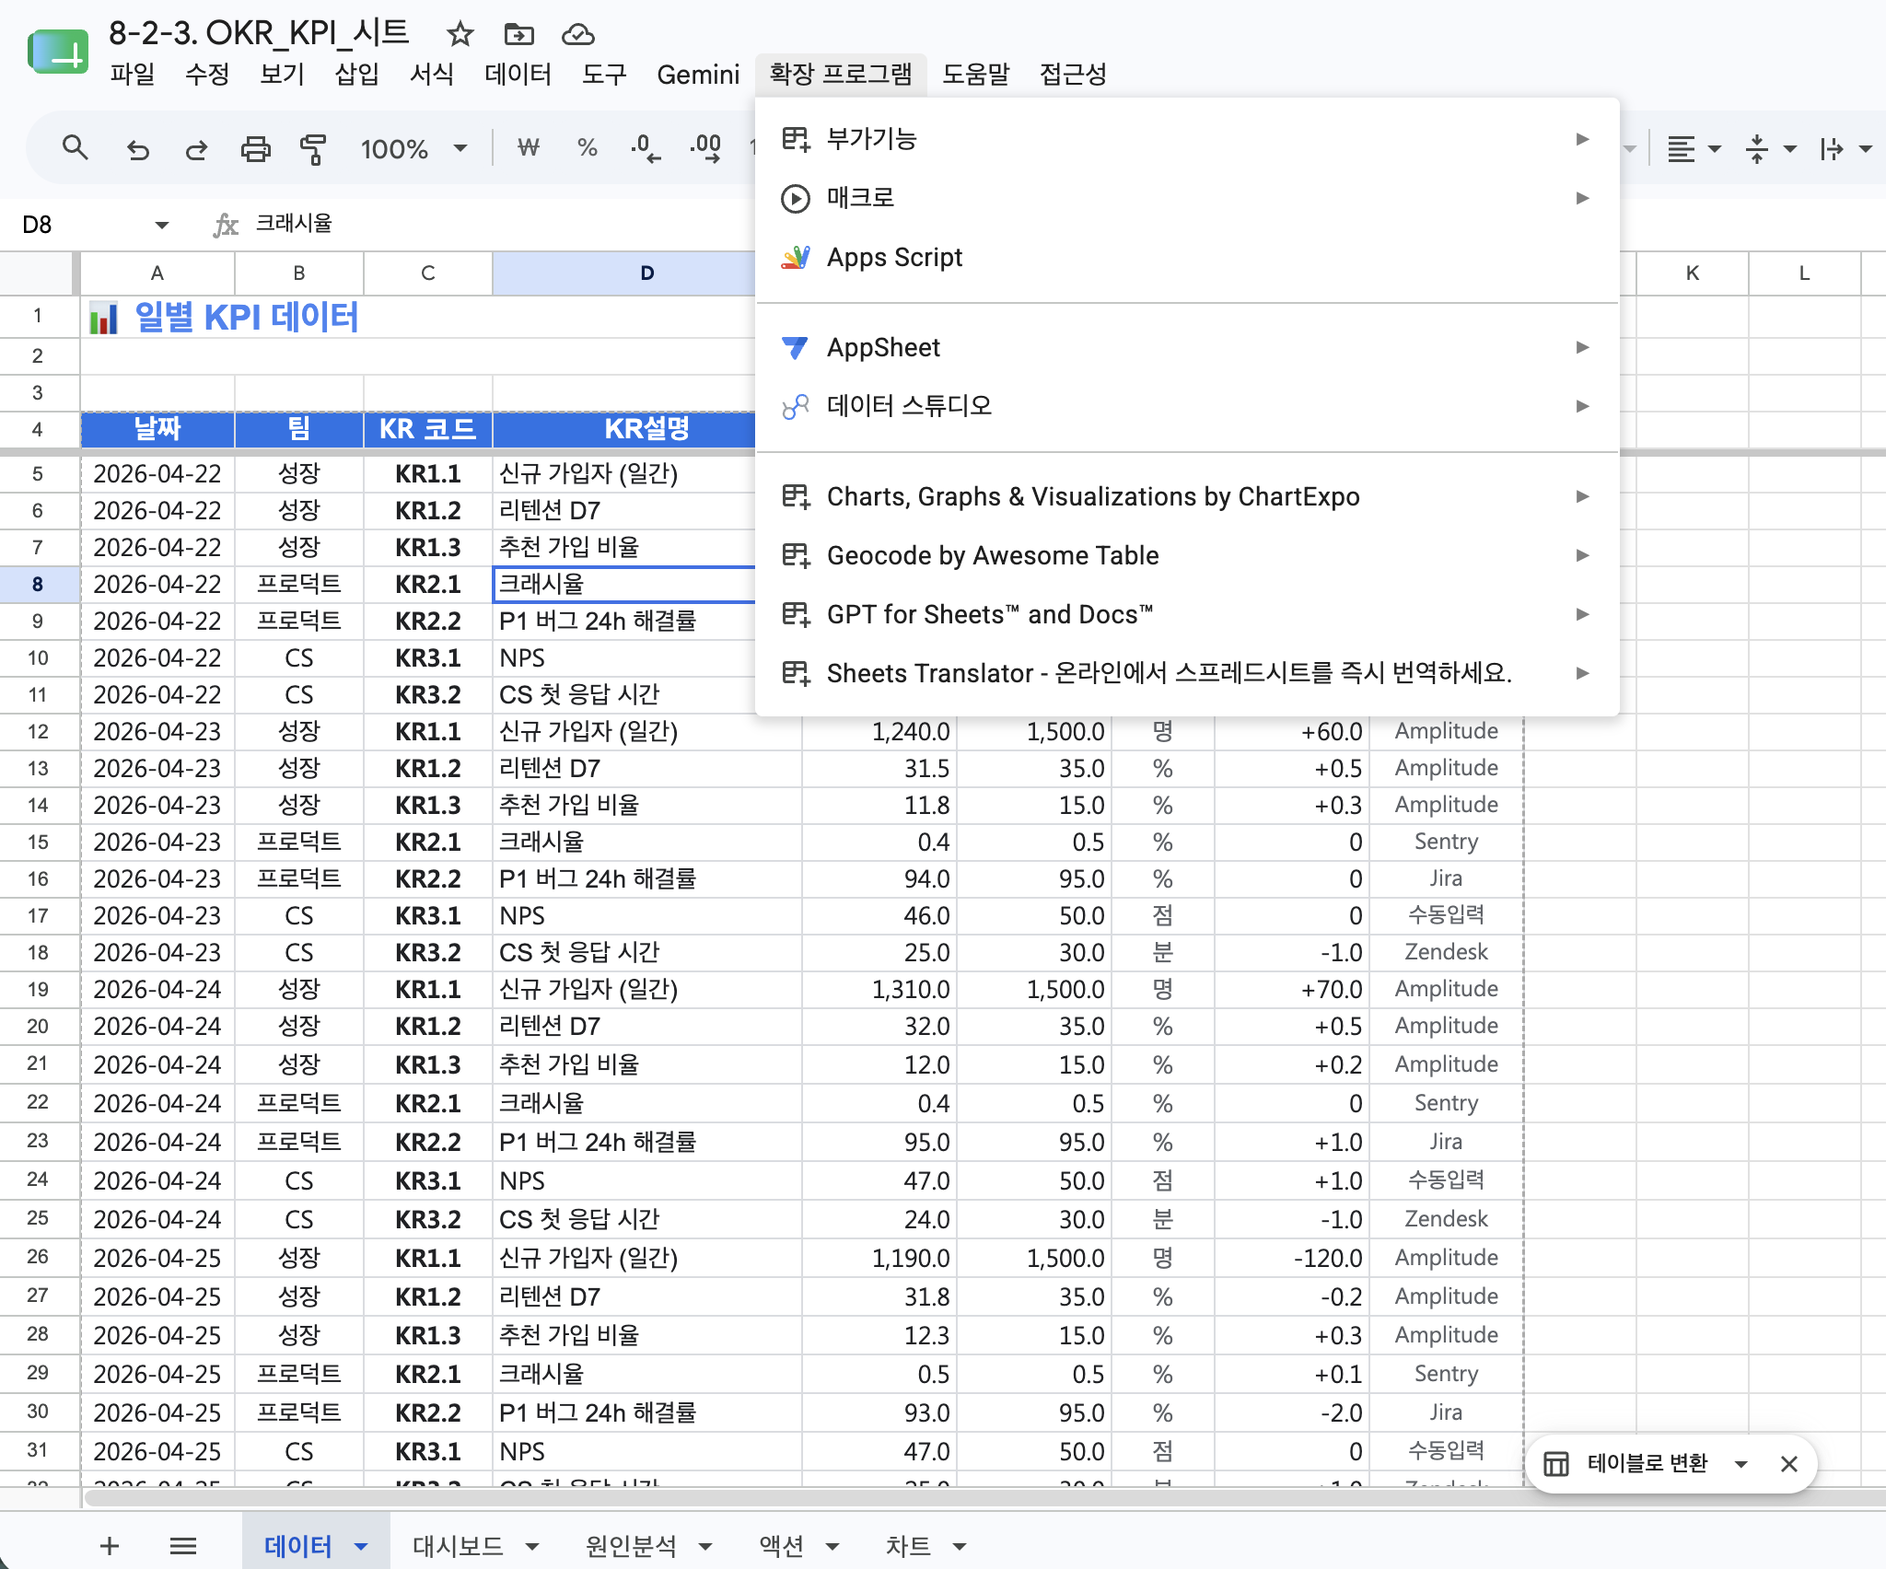1886x1569 pixels.
Task: Open the zoom 100% dropdown
Action: click(x=413, y=149)
